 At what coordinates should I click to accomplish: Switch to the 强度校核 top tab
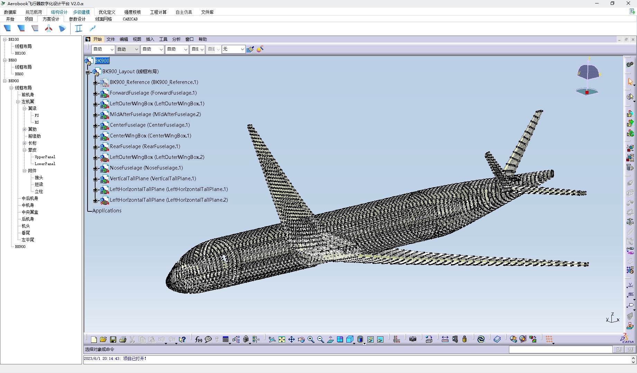click(133, 12)
